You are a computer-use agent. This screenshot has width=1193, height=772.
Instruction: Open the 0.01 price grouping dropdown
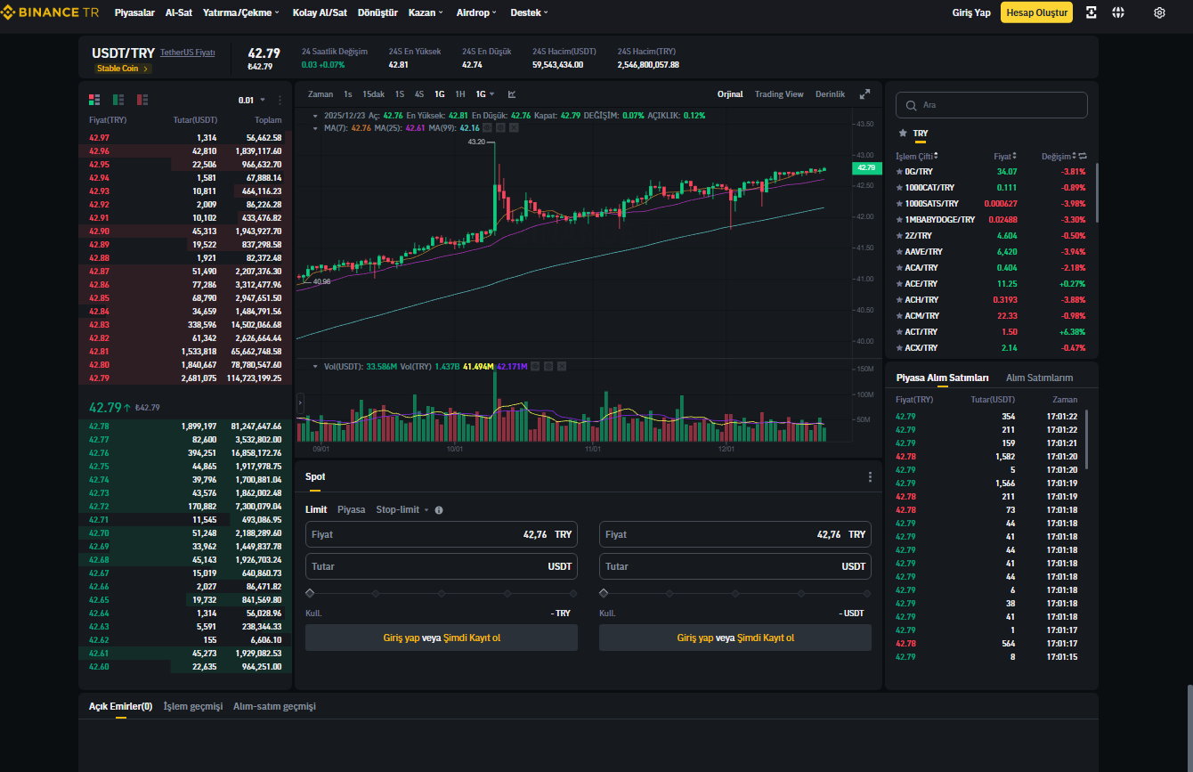252,101
